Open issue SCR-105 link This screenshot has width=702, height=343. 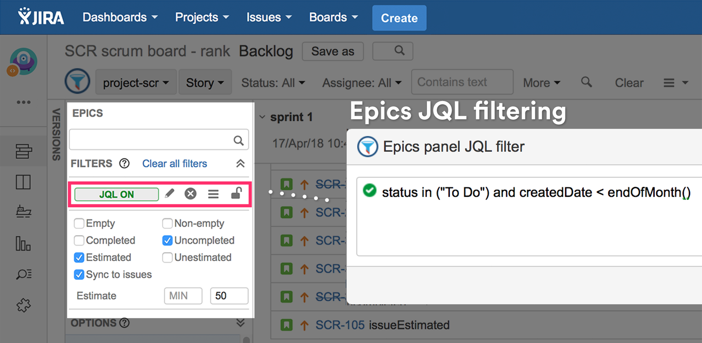(340, 325)
